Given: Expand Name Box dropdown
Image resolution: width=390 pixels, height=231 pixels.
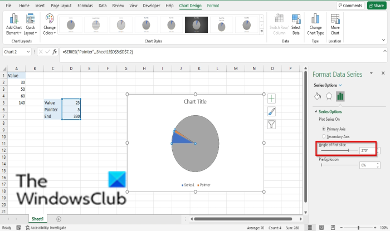Looking at the screenshot, I should click(x=28, y=52).
